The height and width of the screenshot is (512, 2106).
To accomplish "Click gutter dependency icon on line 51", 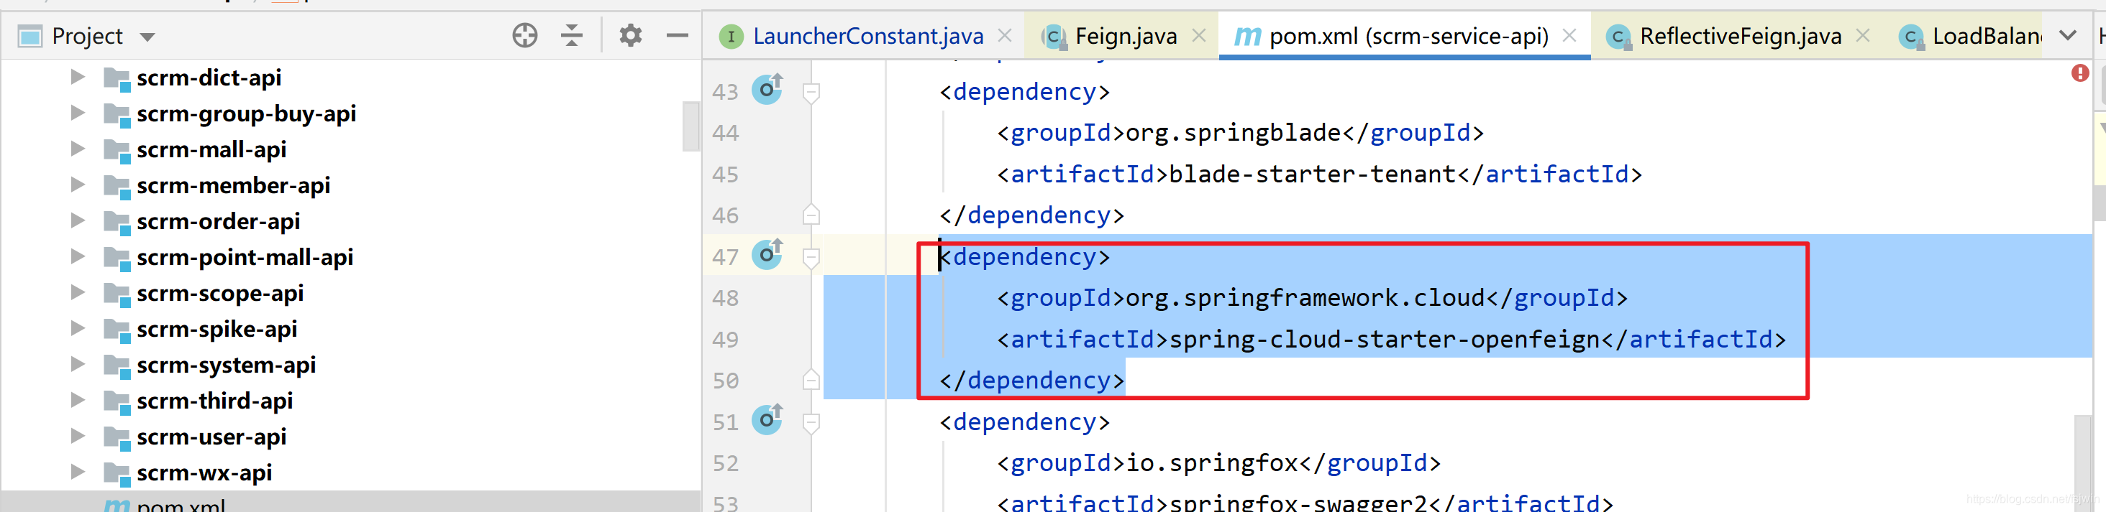I will 767,419.
